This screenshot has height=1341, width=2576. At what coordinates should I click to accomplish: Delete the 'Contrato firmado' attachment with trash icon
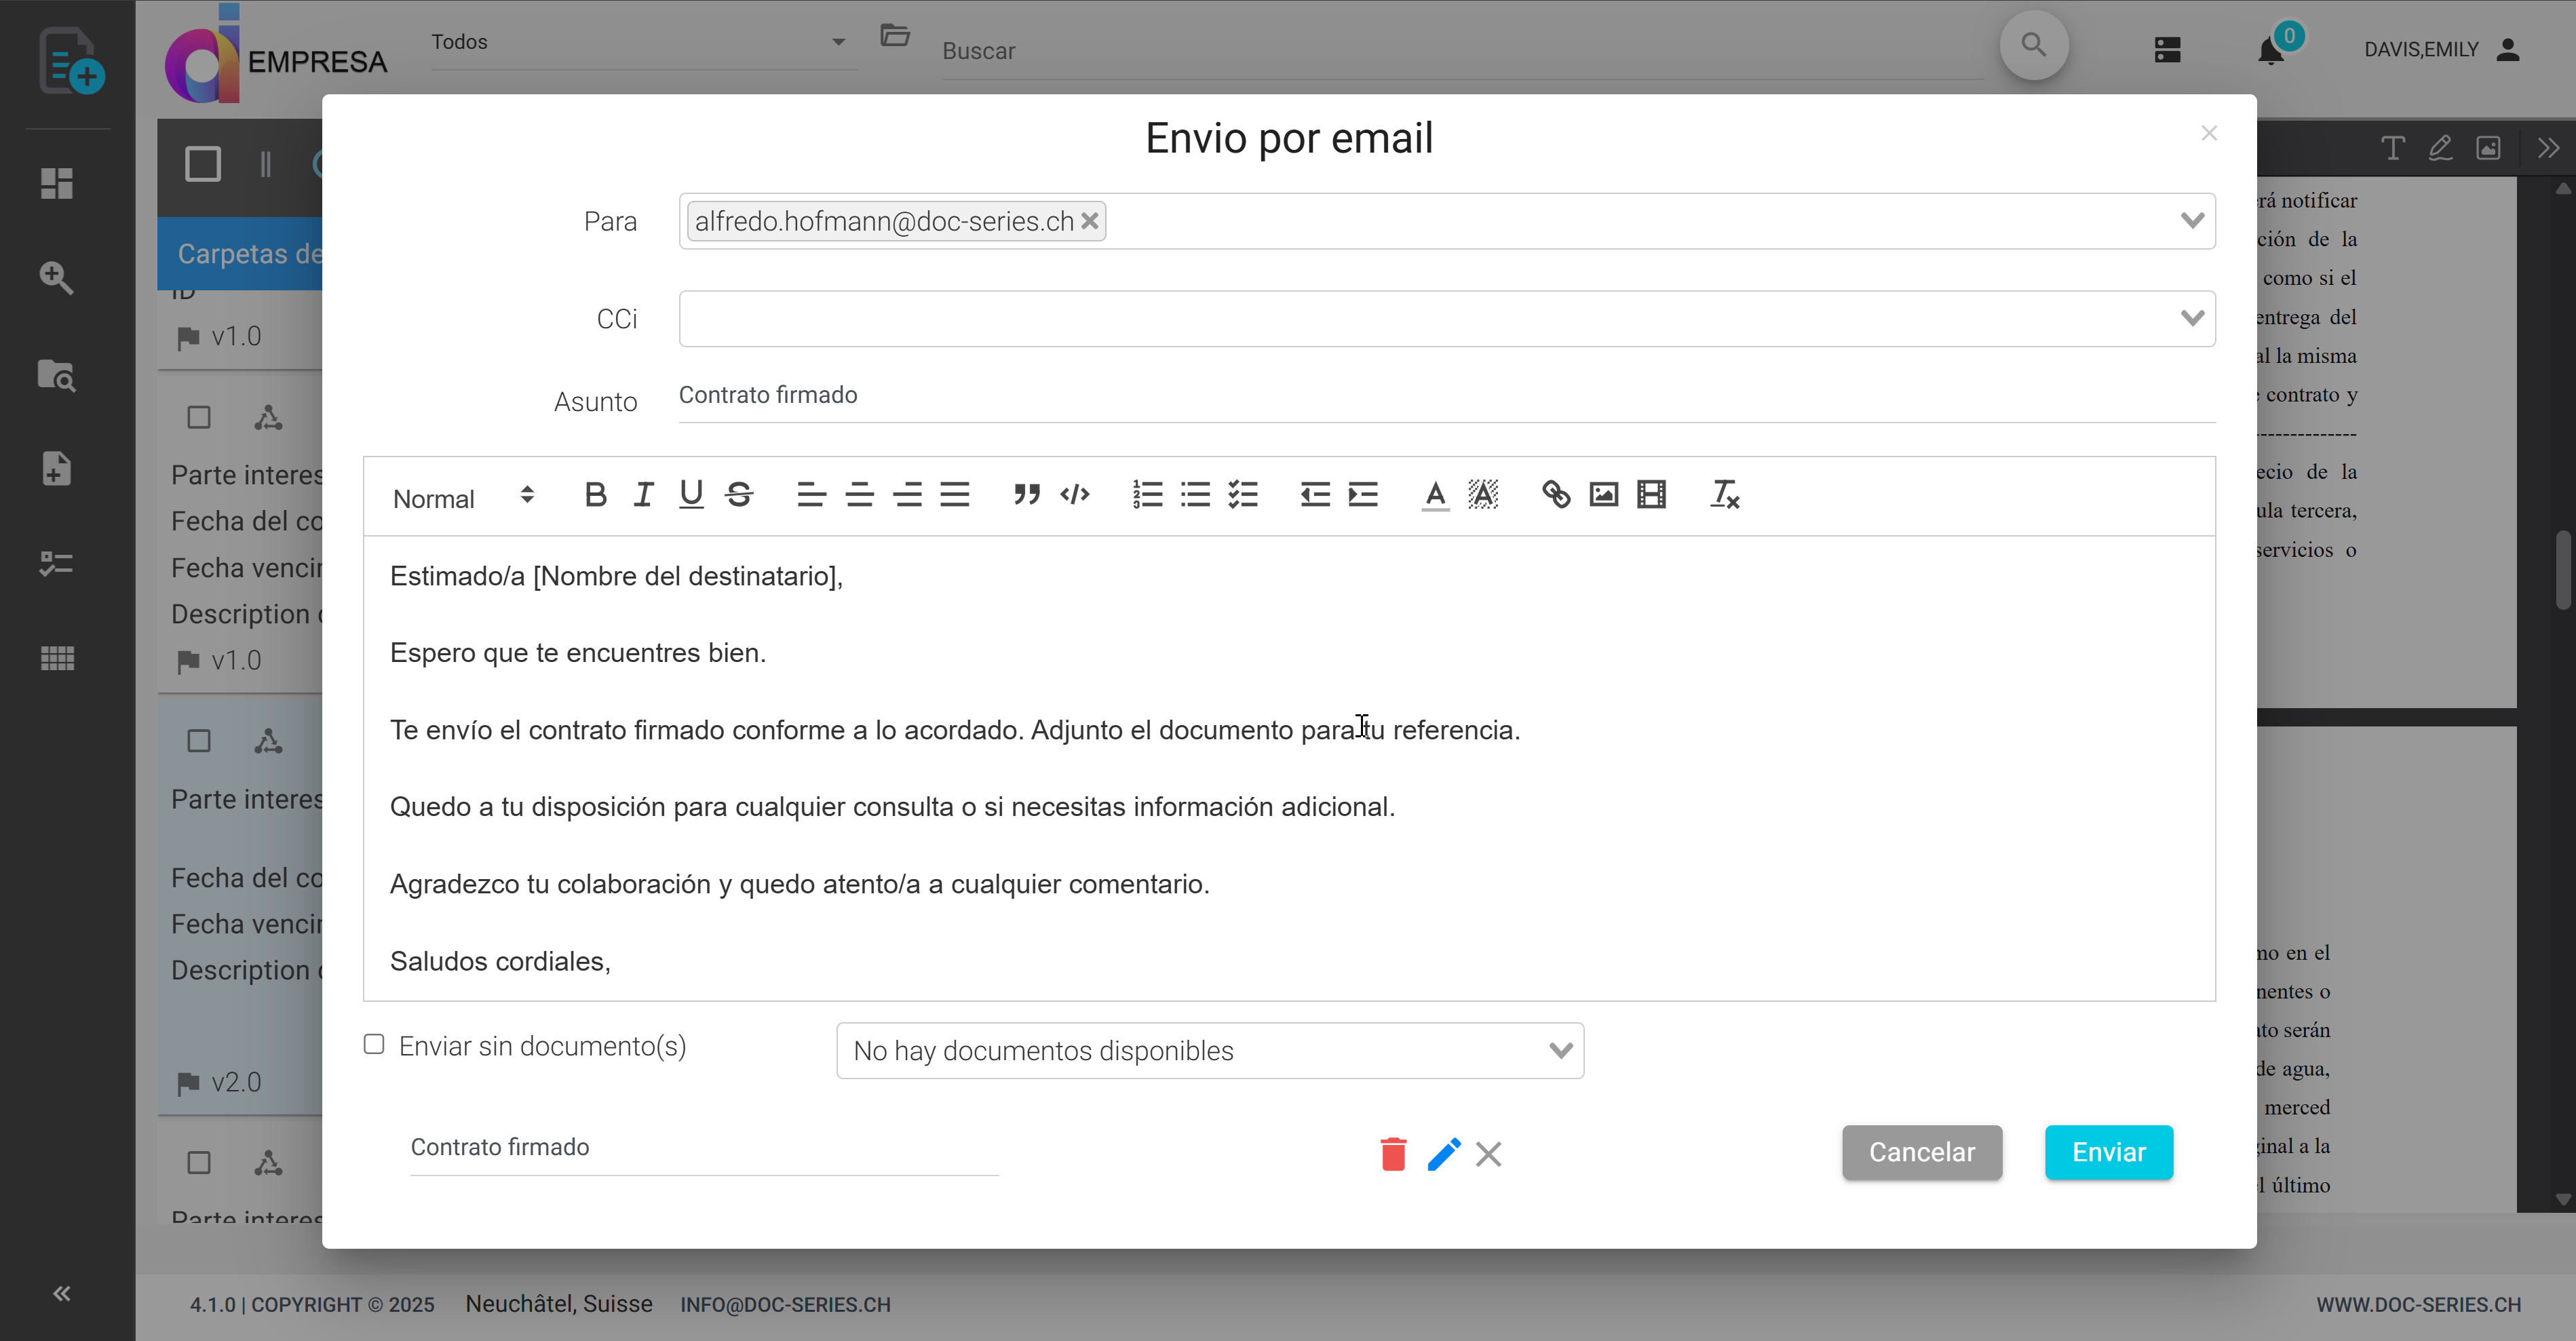(1393, 1154)
